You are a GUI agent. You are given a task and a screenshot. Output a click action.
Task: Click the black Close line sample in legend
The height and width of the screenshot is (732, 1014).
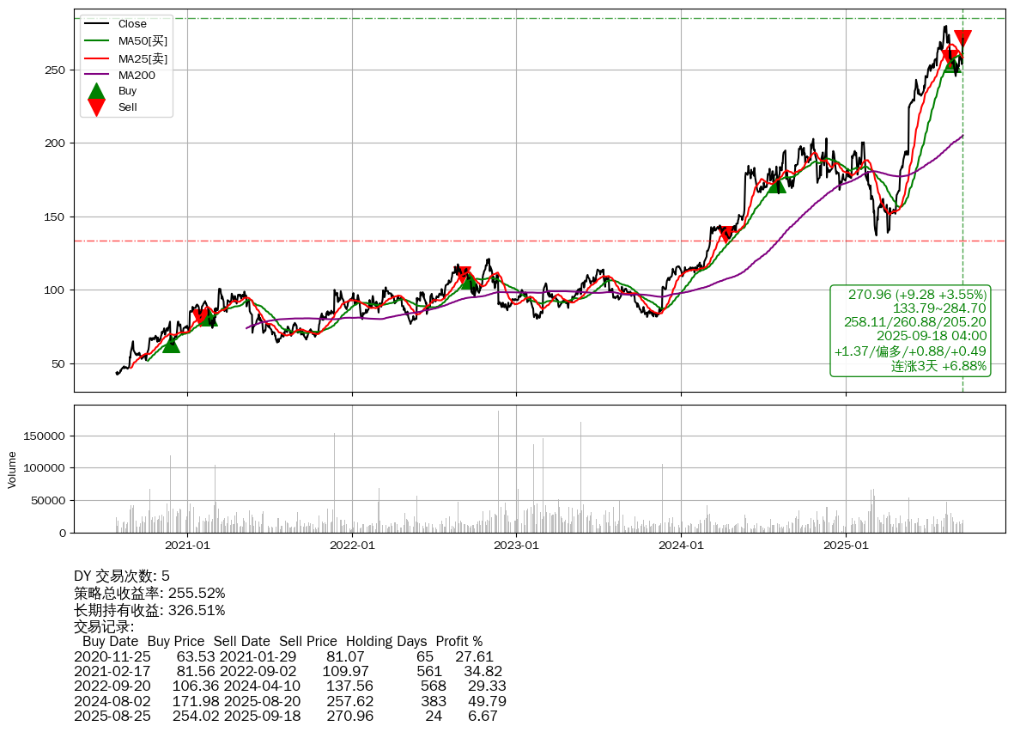pyautogui.click(x=97, y=24)
